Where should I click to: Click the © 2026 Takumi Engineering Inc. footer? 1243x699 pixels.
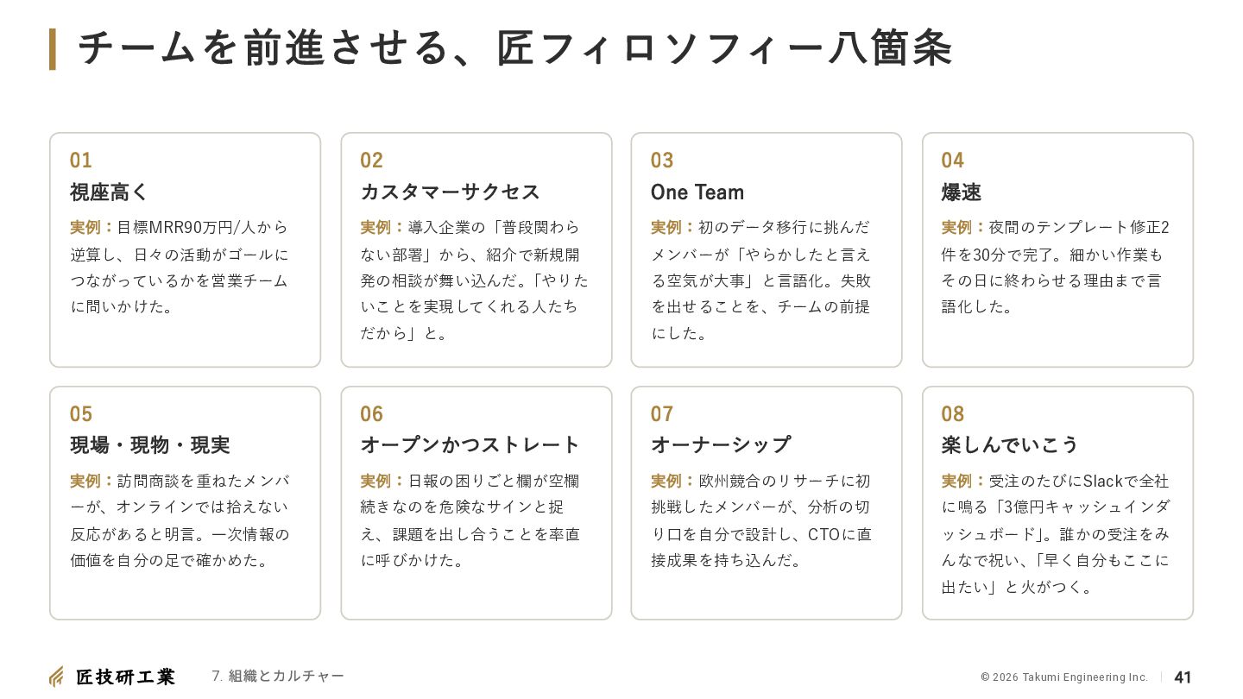click(1064, 677)
